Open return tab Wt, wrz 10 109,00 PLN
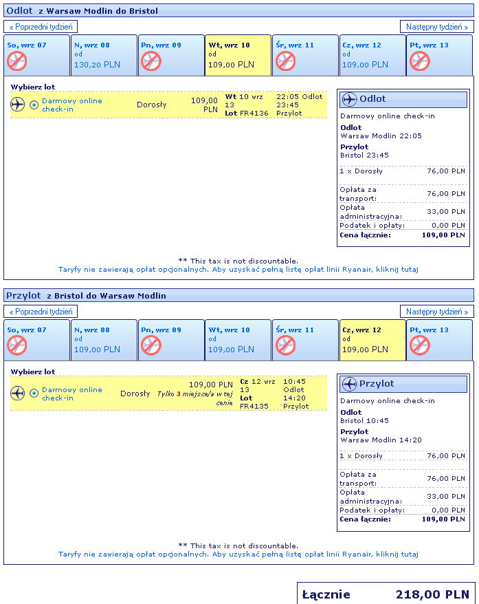This screenshot has height=604, width=479. click(238, 340)
